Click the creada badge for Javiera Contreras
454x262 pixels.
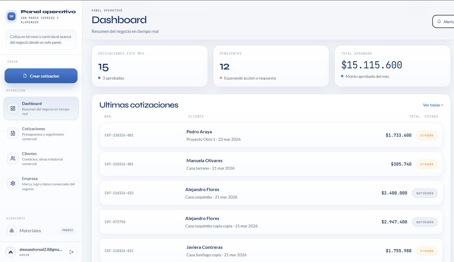(x=427, y=251)
